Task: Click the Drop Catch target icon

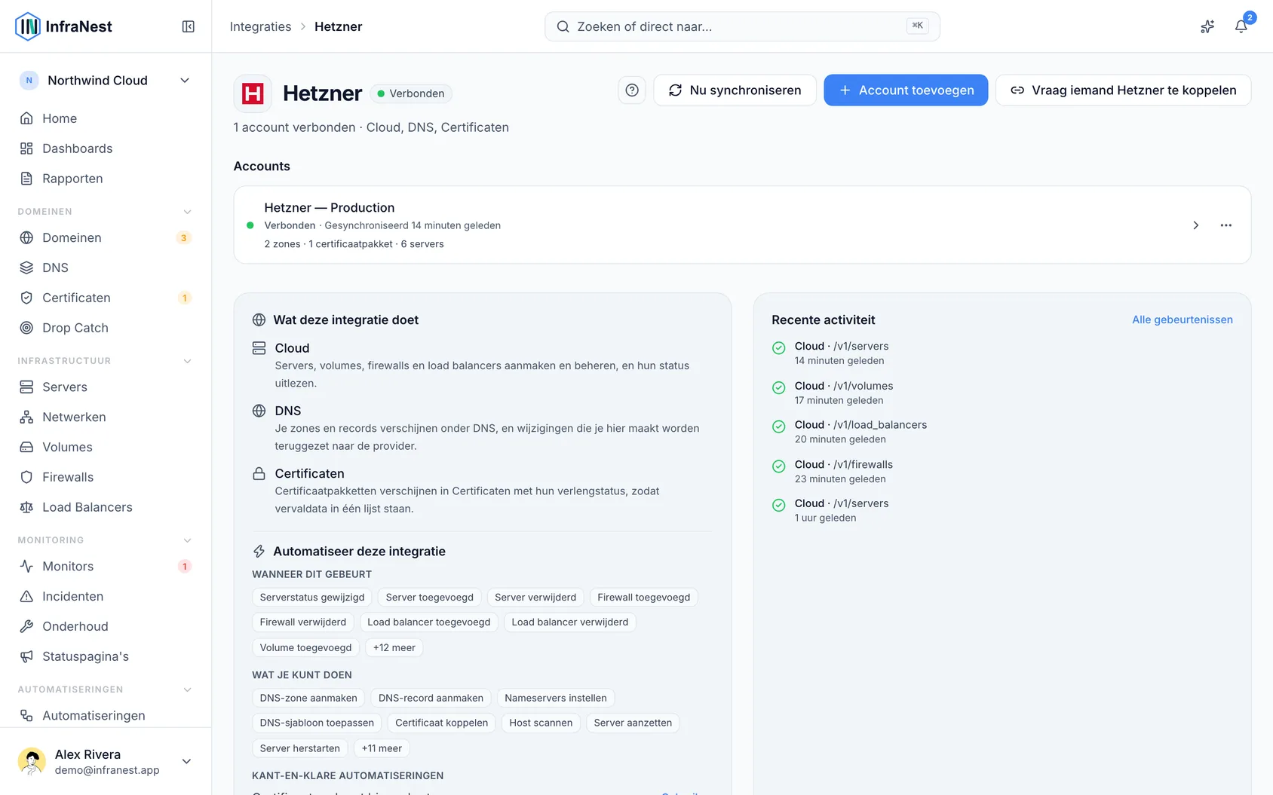Action: pyautogui.click(x=26, y=328)
